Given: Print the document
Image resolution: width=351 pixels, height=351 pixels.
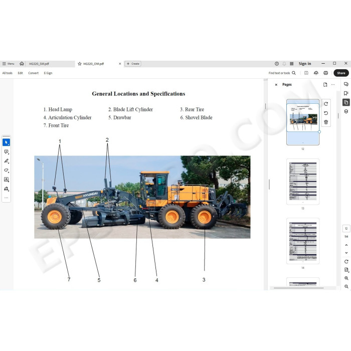Looking at the screenshot, I should pyautogui.click(x=326, y=73).
